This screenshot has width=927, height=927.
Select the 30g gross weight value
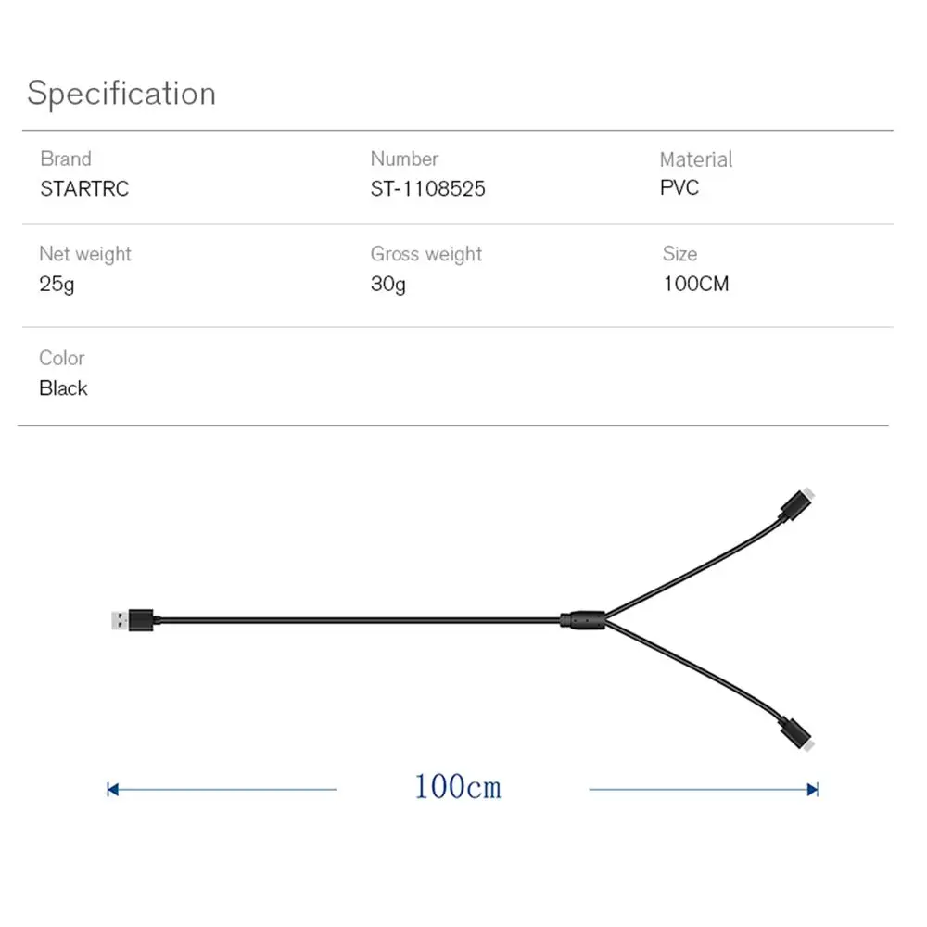coord(388,284)
